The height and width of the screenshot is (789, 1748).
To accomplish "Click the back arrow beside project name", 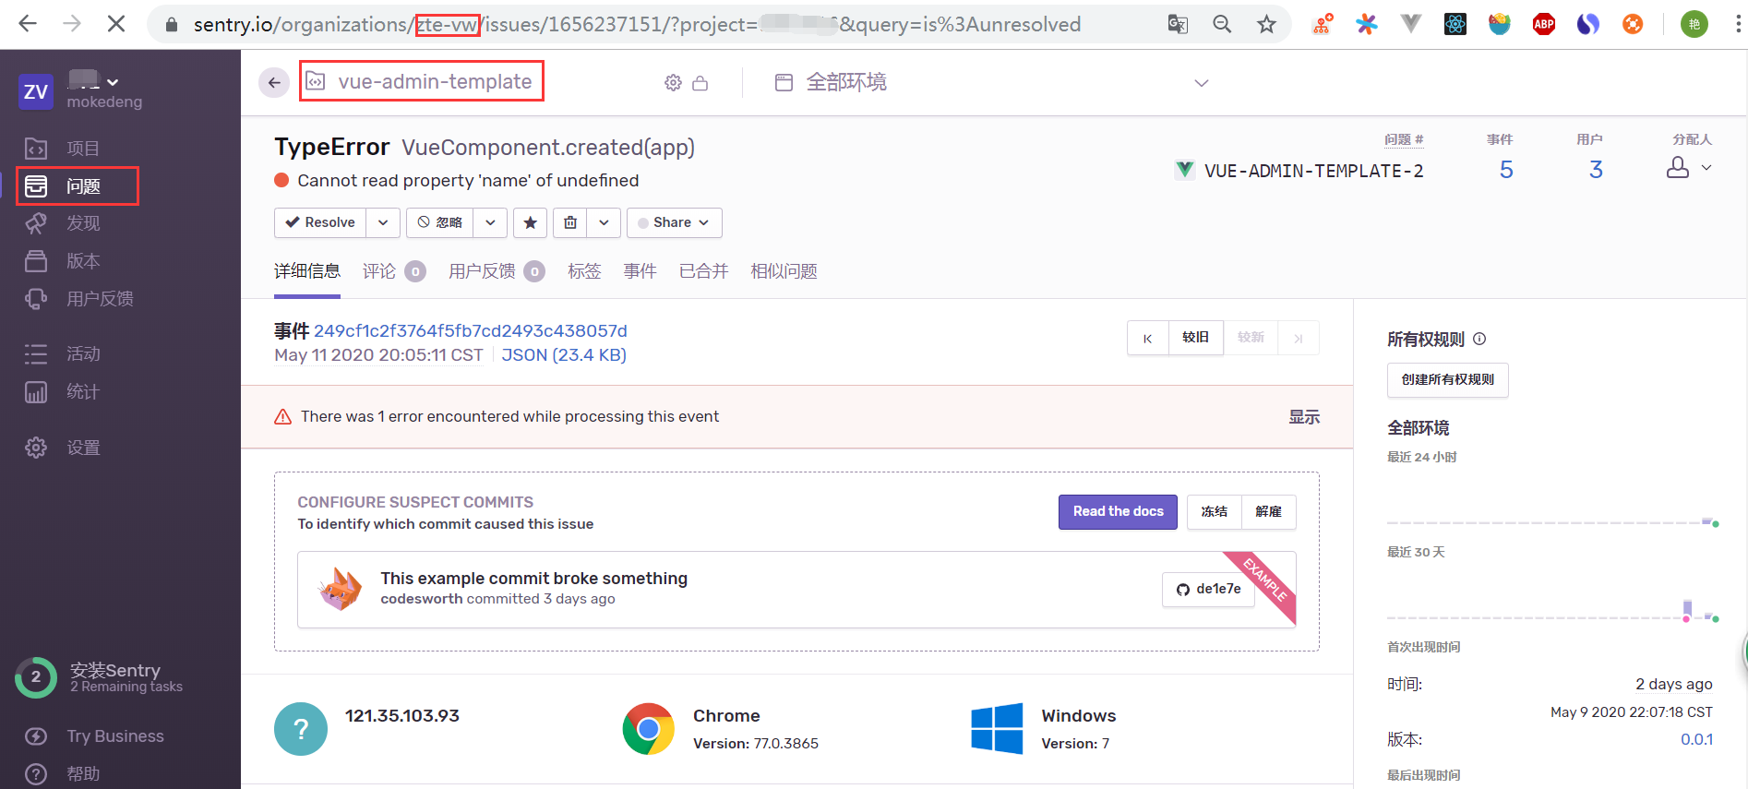I will tap(274, 82).
